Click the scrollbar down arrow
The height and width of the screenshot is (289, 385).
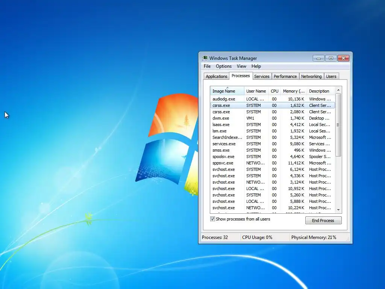[x=338, y=210]
